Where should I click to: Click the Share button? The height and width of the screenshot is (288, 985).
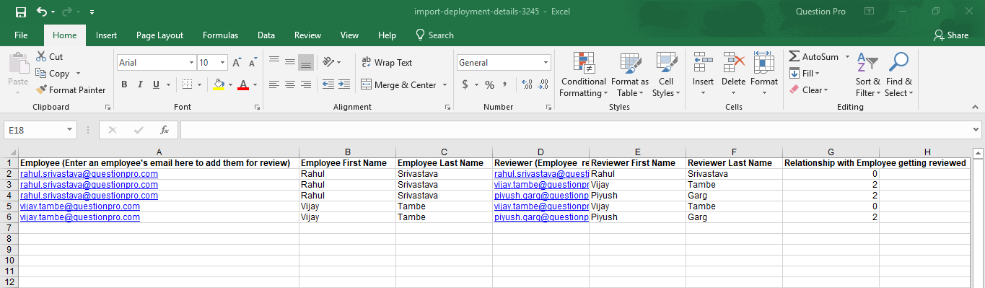click(951, 35)
